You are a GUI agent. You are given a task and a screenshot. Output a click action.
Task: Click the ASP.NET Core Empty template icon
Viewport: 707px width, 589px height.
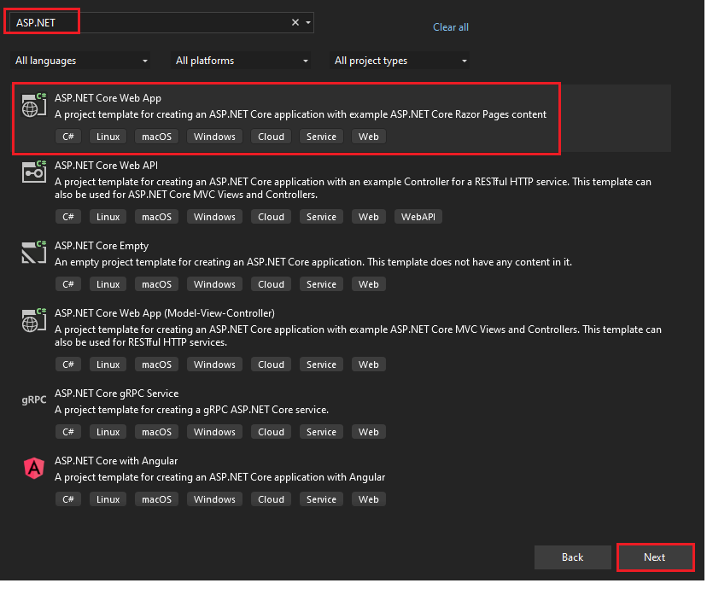click(x=34, y=253)
